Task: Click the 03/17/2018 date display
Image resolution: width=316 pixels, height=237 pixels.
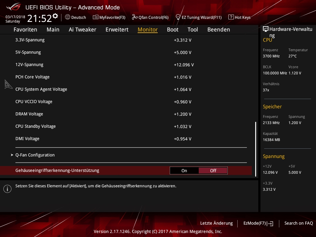Action: point(15,17)
